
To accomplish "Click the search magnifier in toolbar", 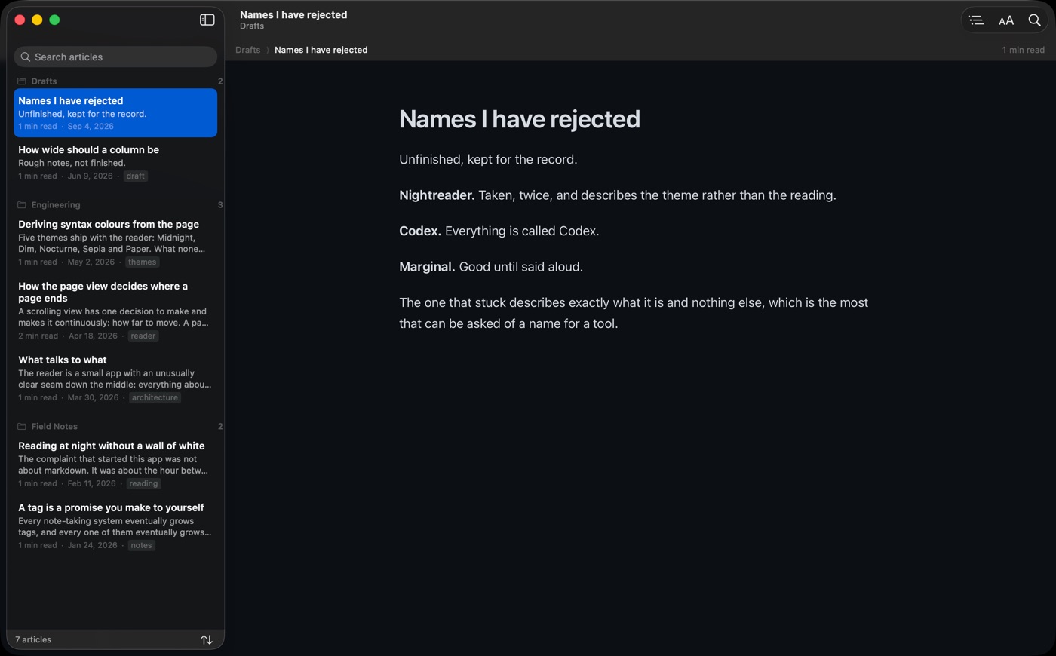I will 1035,20.
